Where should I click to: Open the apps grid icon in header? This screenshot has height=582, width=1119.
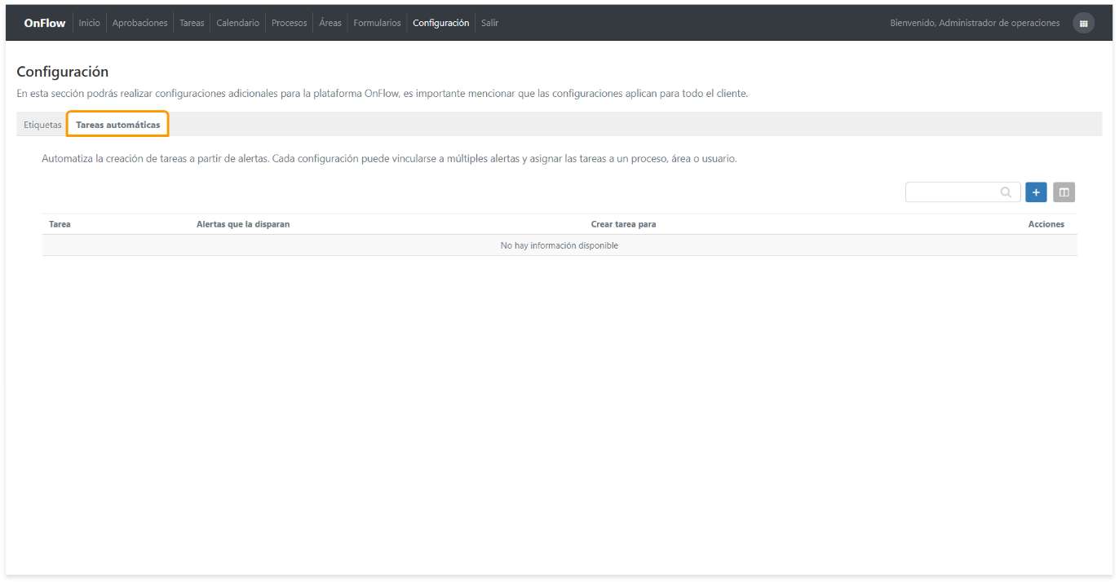[1083, 23]
